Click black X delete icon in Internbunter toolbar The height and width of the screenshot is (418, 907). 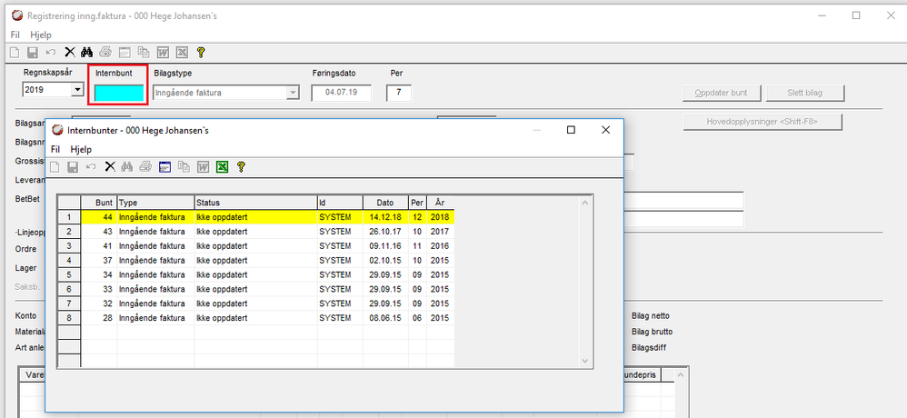tap(110, 166)
